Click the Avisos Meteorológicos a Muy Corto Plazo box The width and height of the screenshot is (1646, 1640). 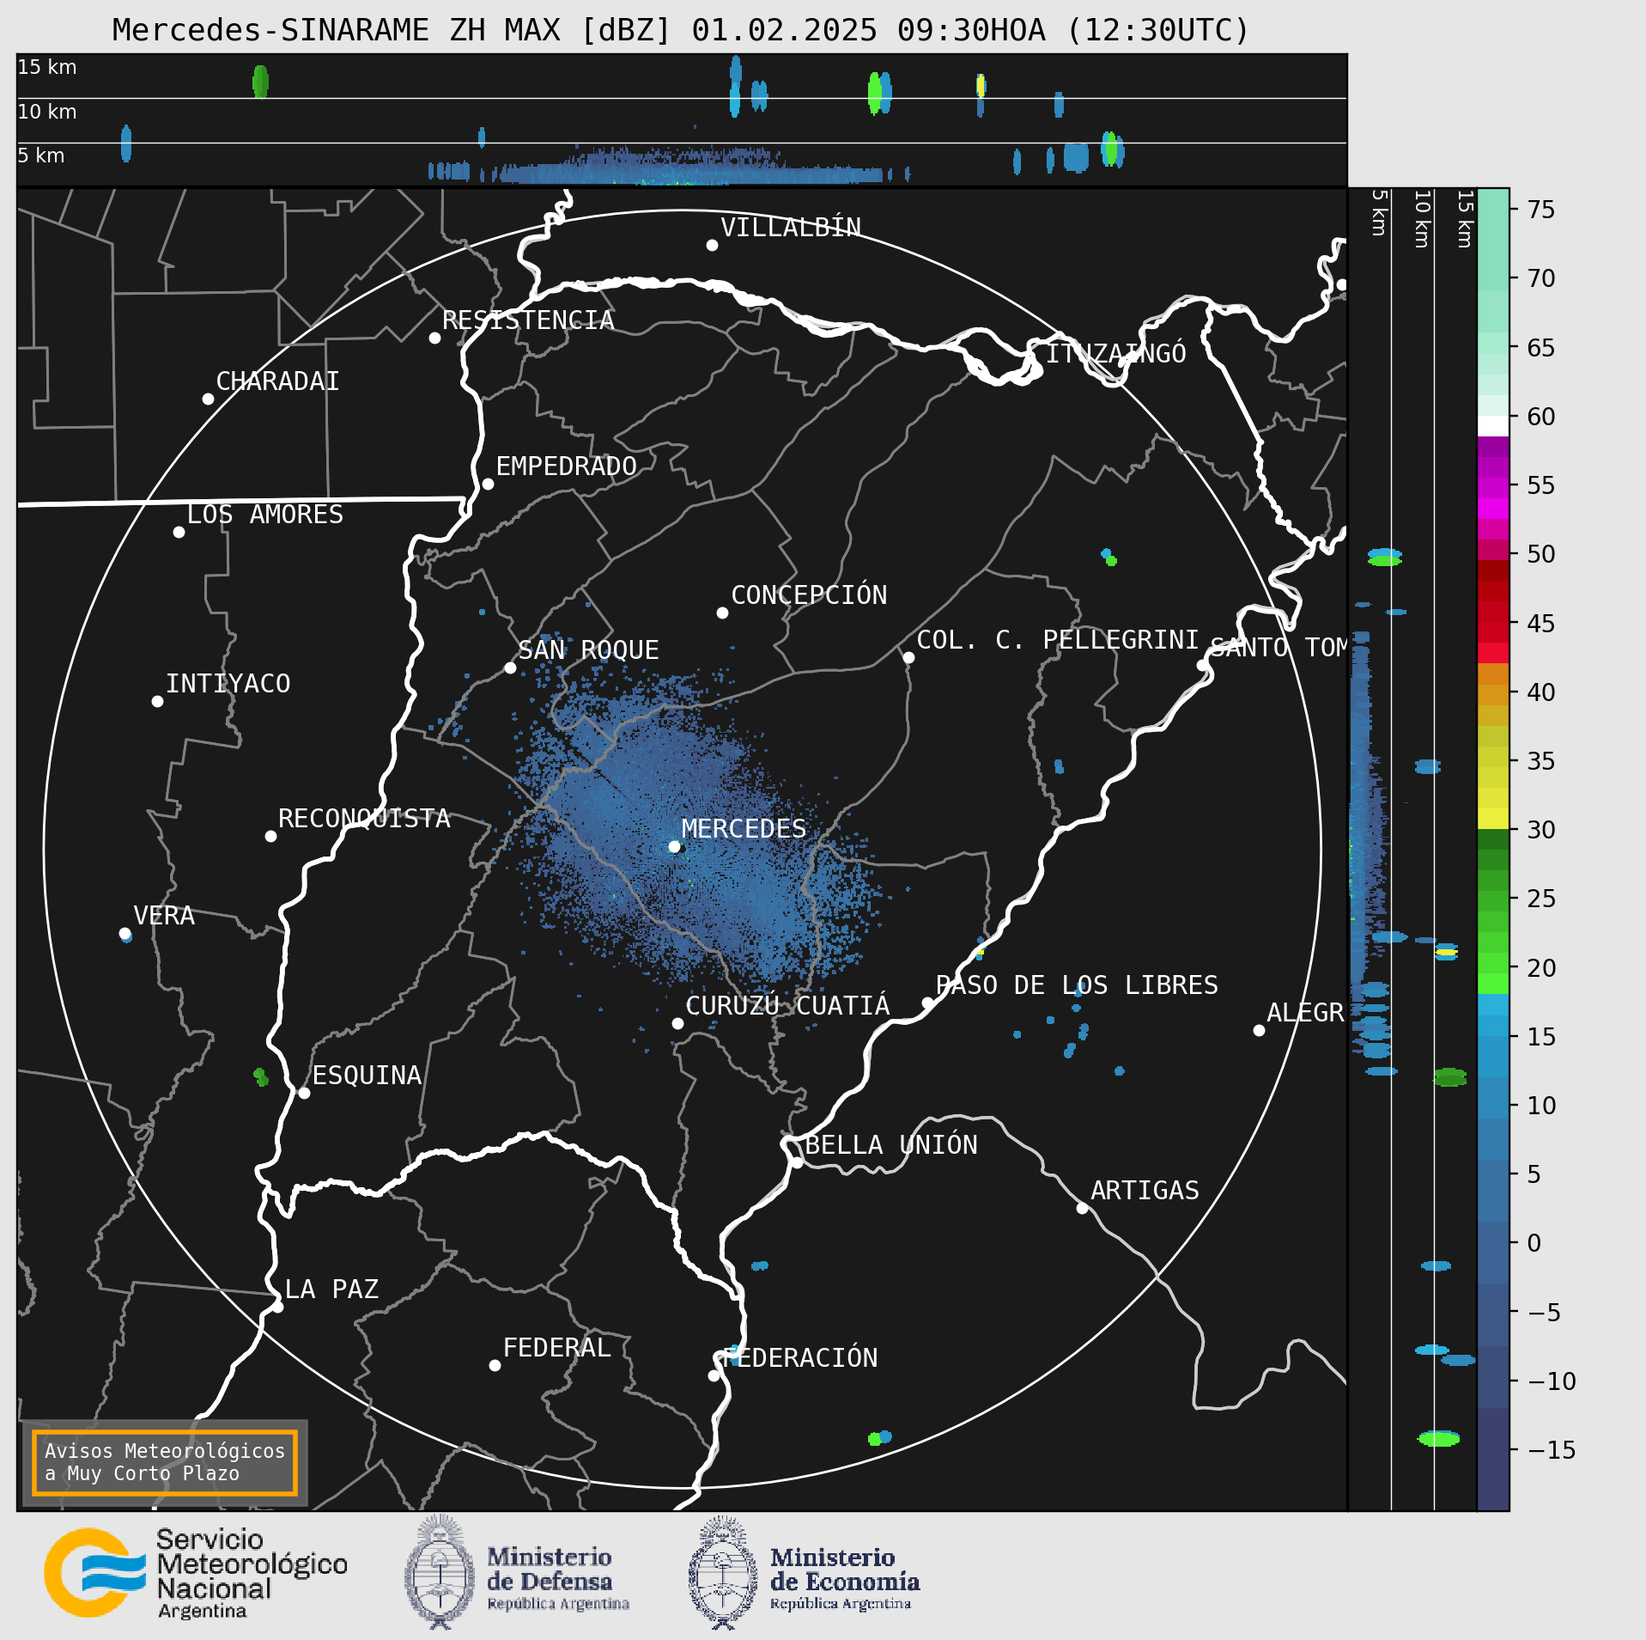tap(164, 1462)
